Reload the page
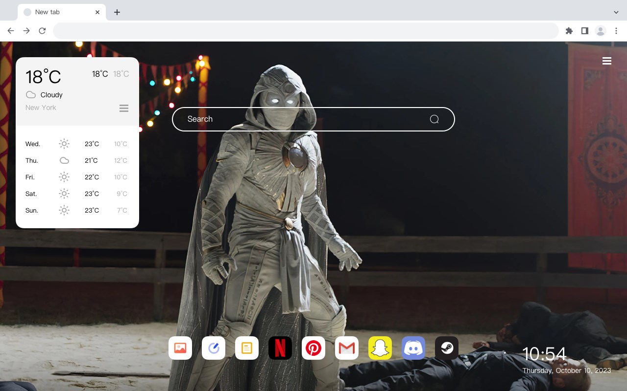The width and height of the screenshot is (627, 391). click(x=42, y=31)
